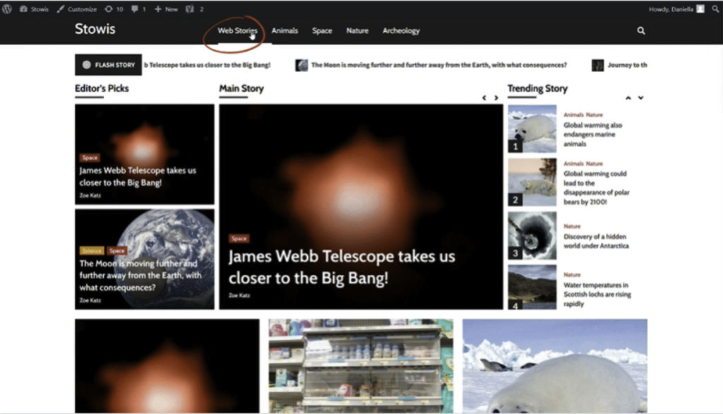This screenshot has height=414, width=723.
Task: Open trending story 4 loch thumbnail
Action: tap(532, 287)
